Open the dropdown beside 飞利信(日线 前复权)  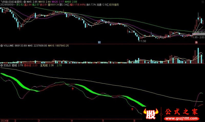25,2
